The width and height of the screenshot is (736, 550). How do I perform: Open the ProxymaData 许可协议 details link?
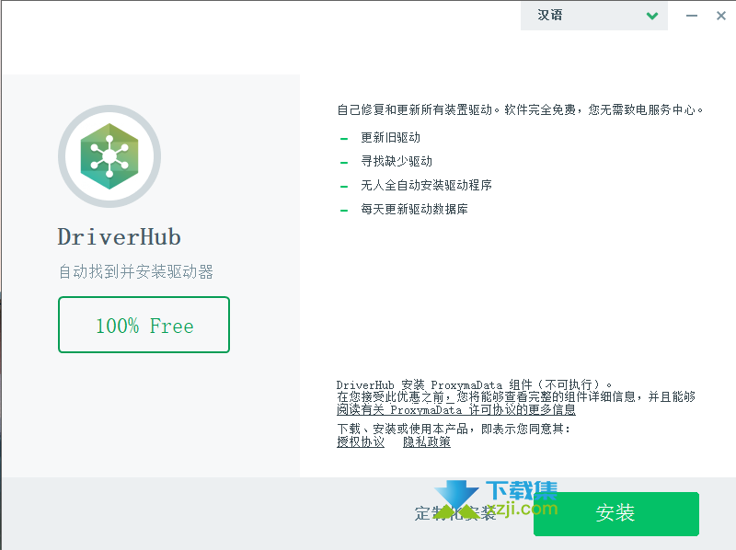(x=455, y=409)
